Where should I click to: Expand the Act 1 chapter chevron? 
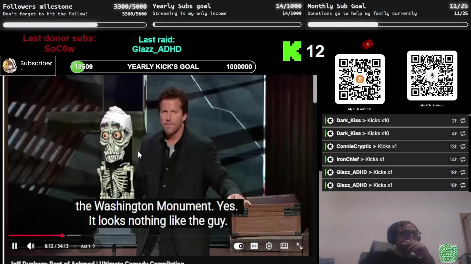[94, 246]
